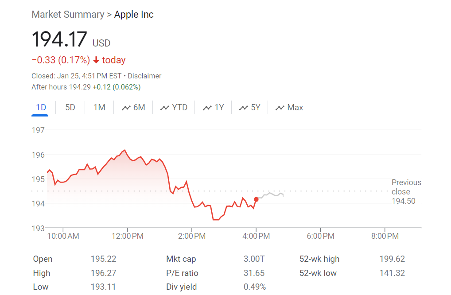Click the Apple Inc breadcrumb title
The height and width of the screenshot is (295, 451).
pos(134,14)
